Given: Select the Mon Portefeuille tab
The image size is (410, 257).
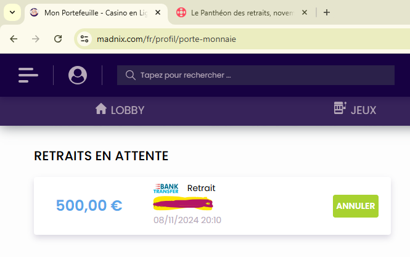Looking at the screenshot, I should coord(92,12).
